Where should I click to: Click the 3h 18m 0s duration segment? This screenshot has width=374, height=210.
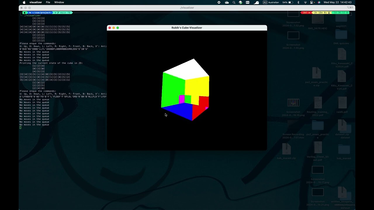tap(321, 13)
